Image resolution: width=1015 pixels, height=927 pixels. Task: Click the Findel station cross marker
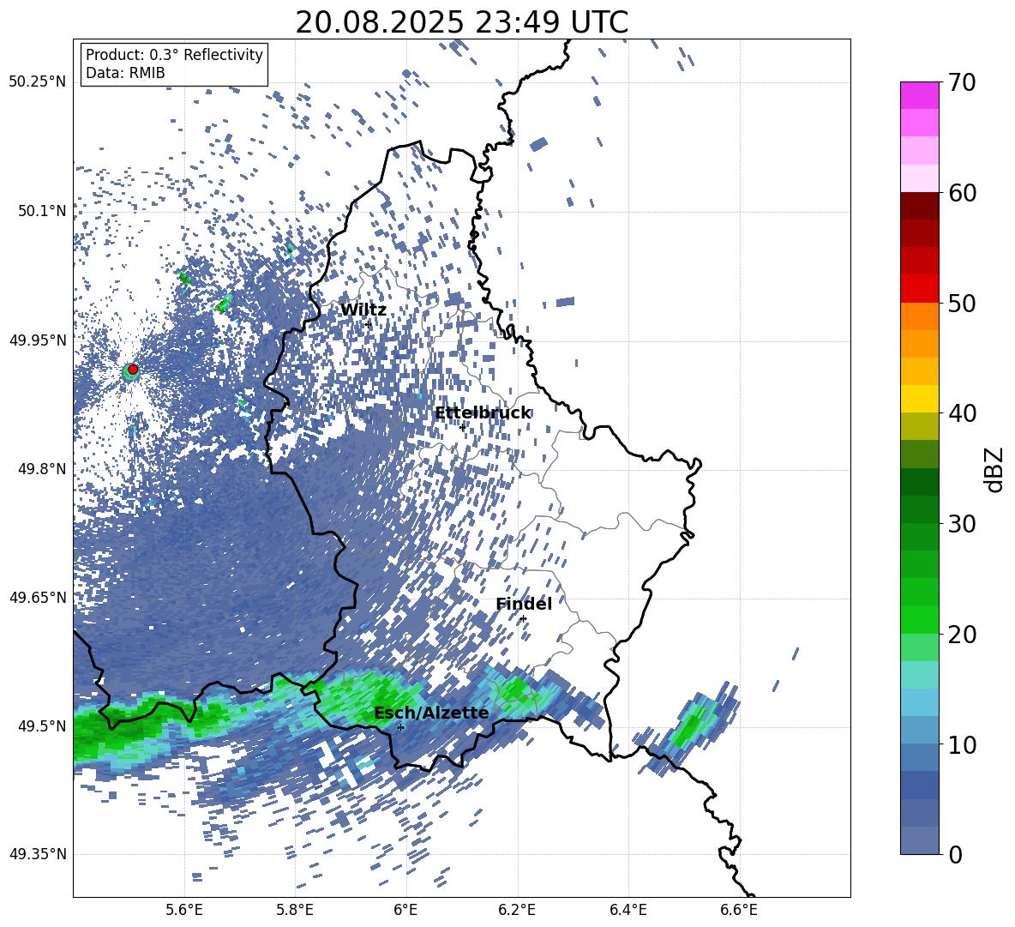click(523, 619)
